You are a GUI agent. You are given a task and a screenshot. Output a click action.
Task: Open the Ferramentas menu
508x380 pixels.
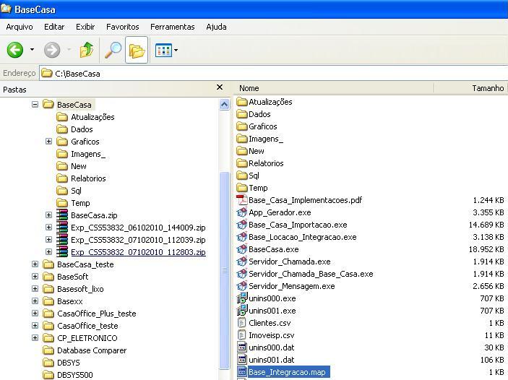[x=172, y=27]
